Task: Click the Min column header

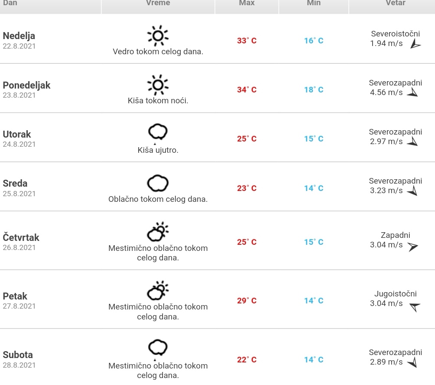Action: tap(314, 3)
